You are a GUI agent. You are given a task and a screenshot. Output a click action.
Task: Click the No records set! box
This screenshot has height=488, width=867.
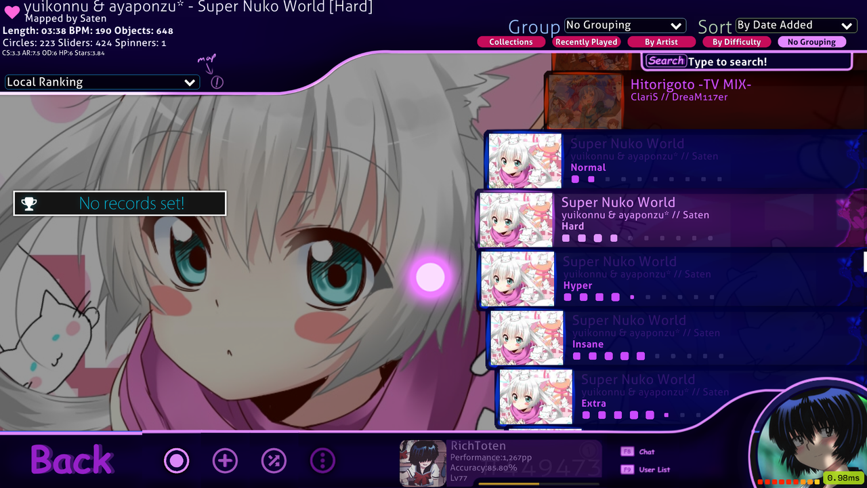[120, 203]
